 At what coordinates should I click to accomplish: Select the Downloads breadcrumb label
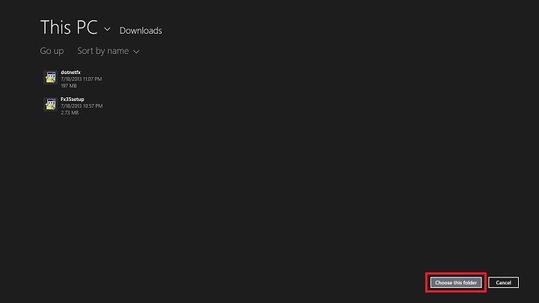tap(141, 31)
